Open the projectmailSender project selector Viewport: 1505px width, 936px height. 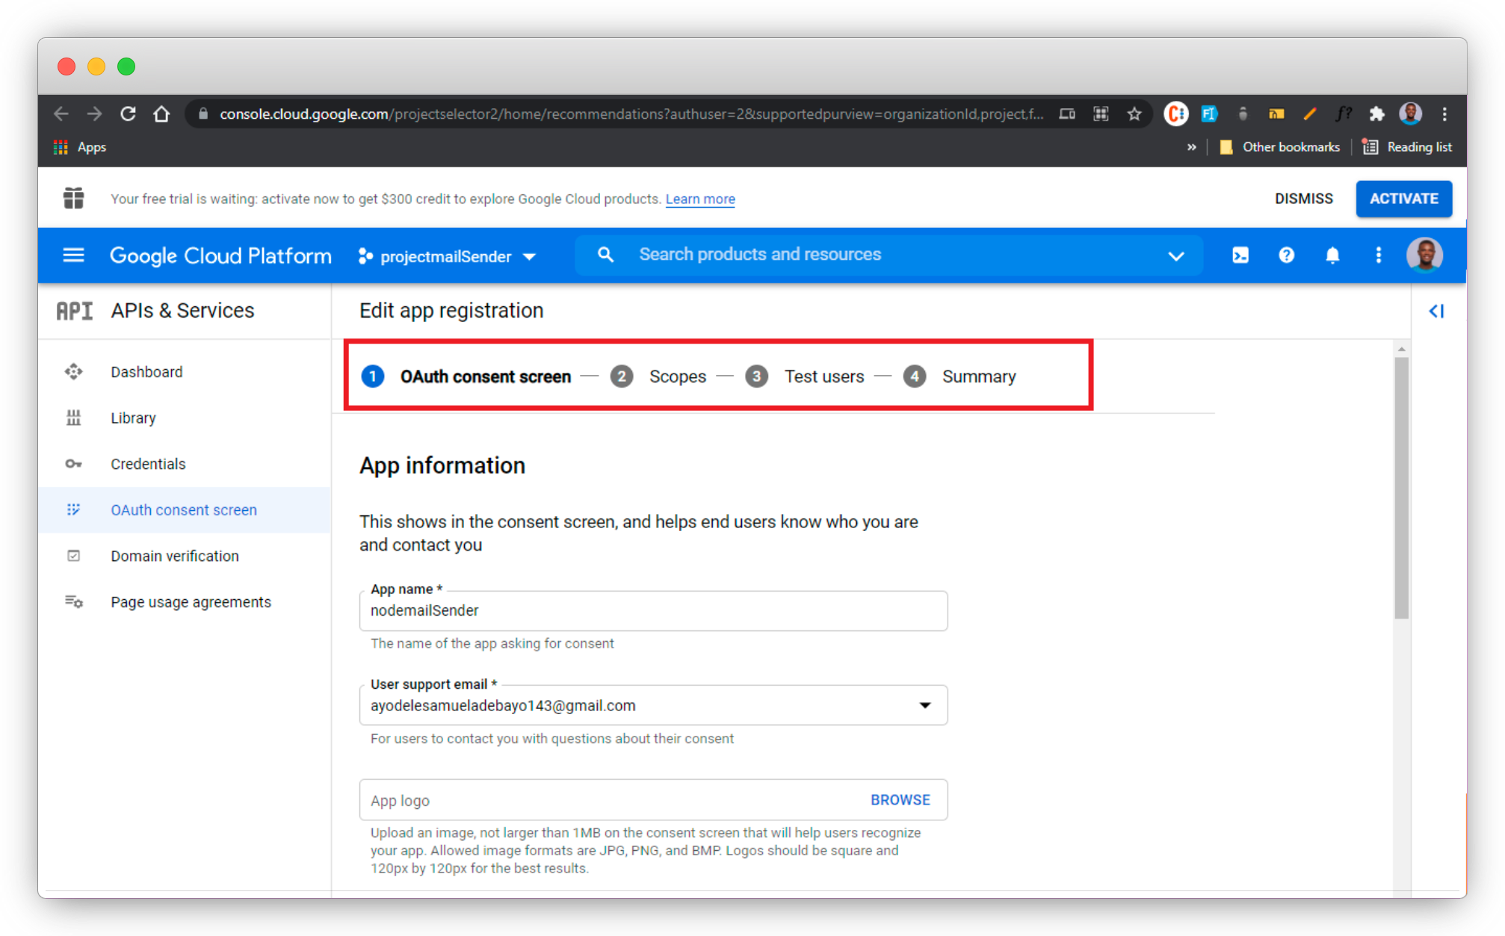[447, 256]
